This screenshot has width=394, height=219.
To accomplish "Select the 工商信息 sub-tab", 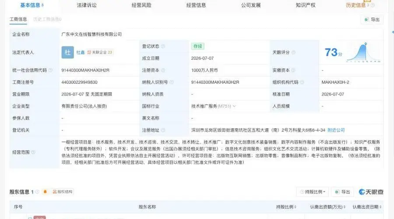I will [18, 19].
